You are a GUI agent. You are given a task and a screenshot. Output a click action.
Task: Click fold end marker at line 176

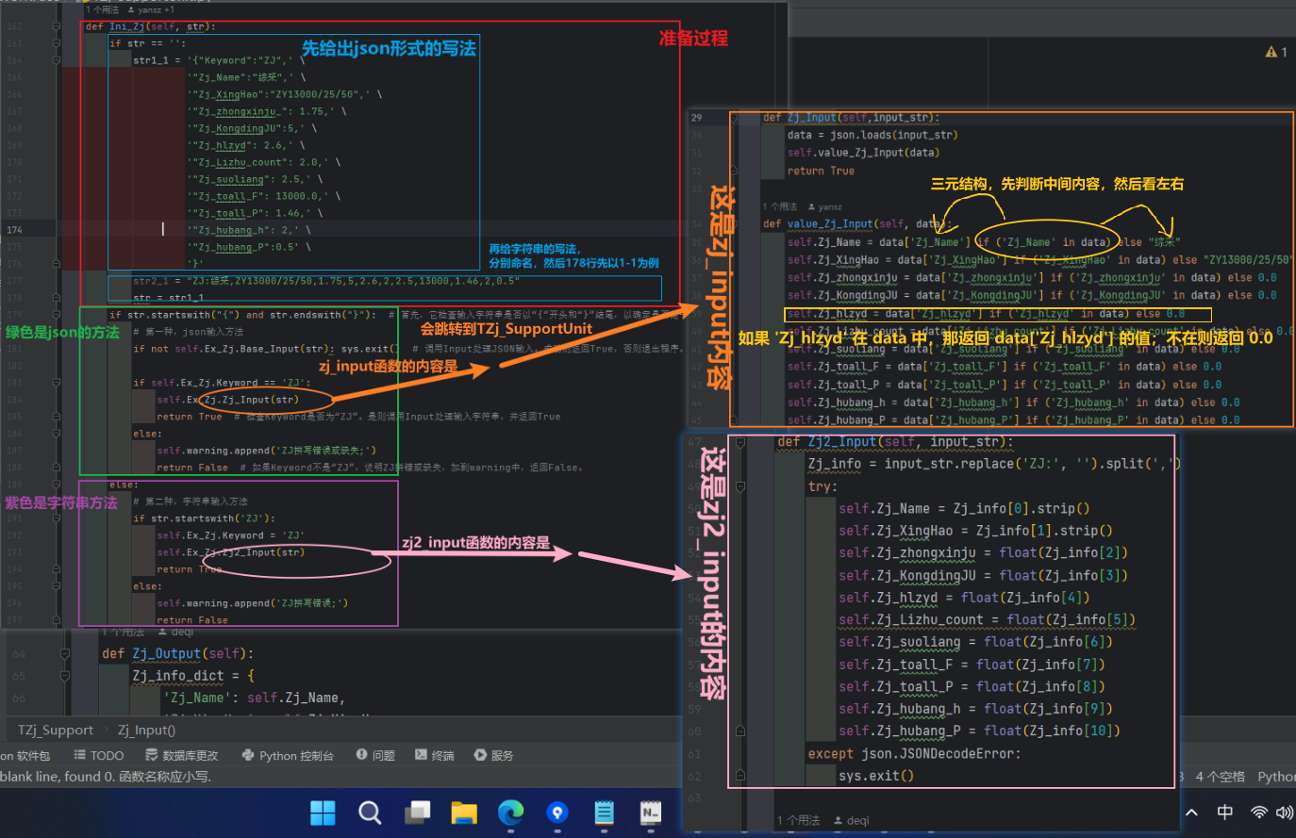coord(58,264)
